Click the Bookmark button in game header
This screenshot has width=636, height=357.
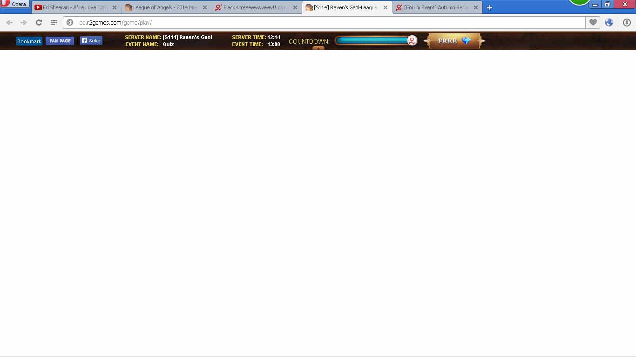click(x=29, y=41)
